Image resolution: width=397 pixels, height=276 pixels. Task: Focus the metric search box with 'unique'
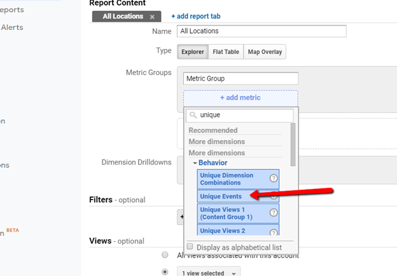[240, 115]
